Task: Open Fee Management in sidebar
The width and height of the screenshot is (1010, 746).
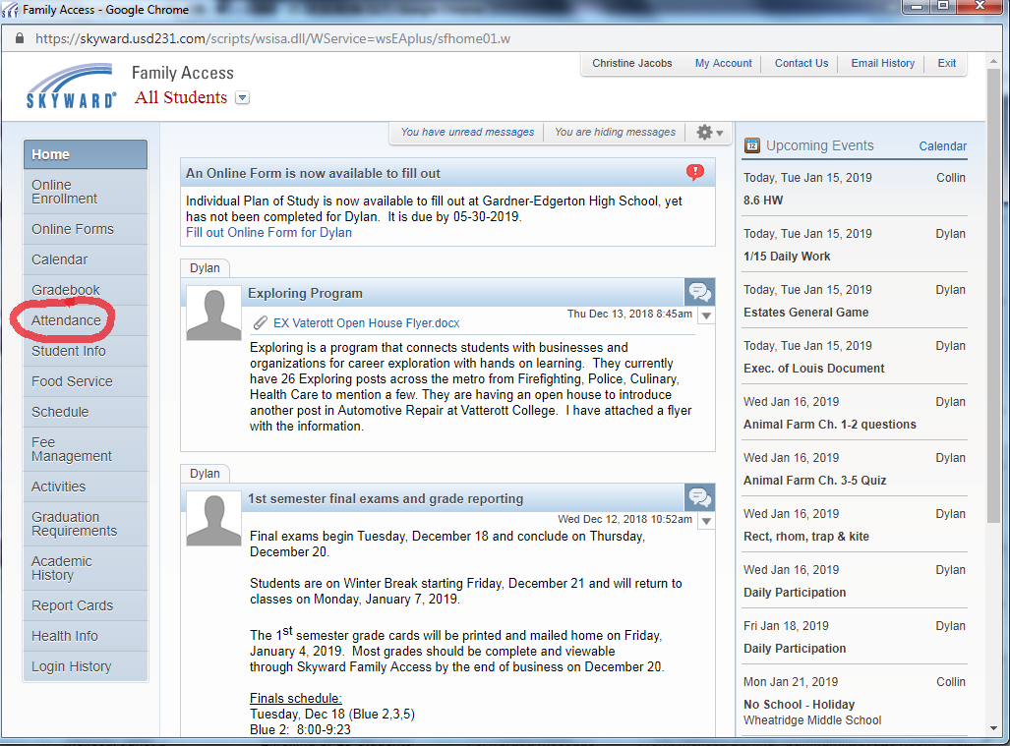Action: point(86,449)
